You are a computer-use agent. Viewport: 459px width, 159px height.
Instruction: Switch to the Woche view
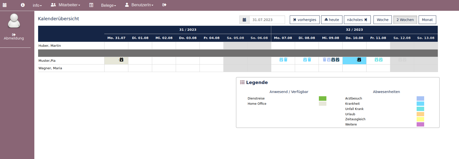tap(383, 20)
